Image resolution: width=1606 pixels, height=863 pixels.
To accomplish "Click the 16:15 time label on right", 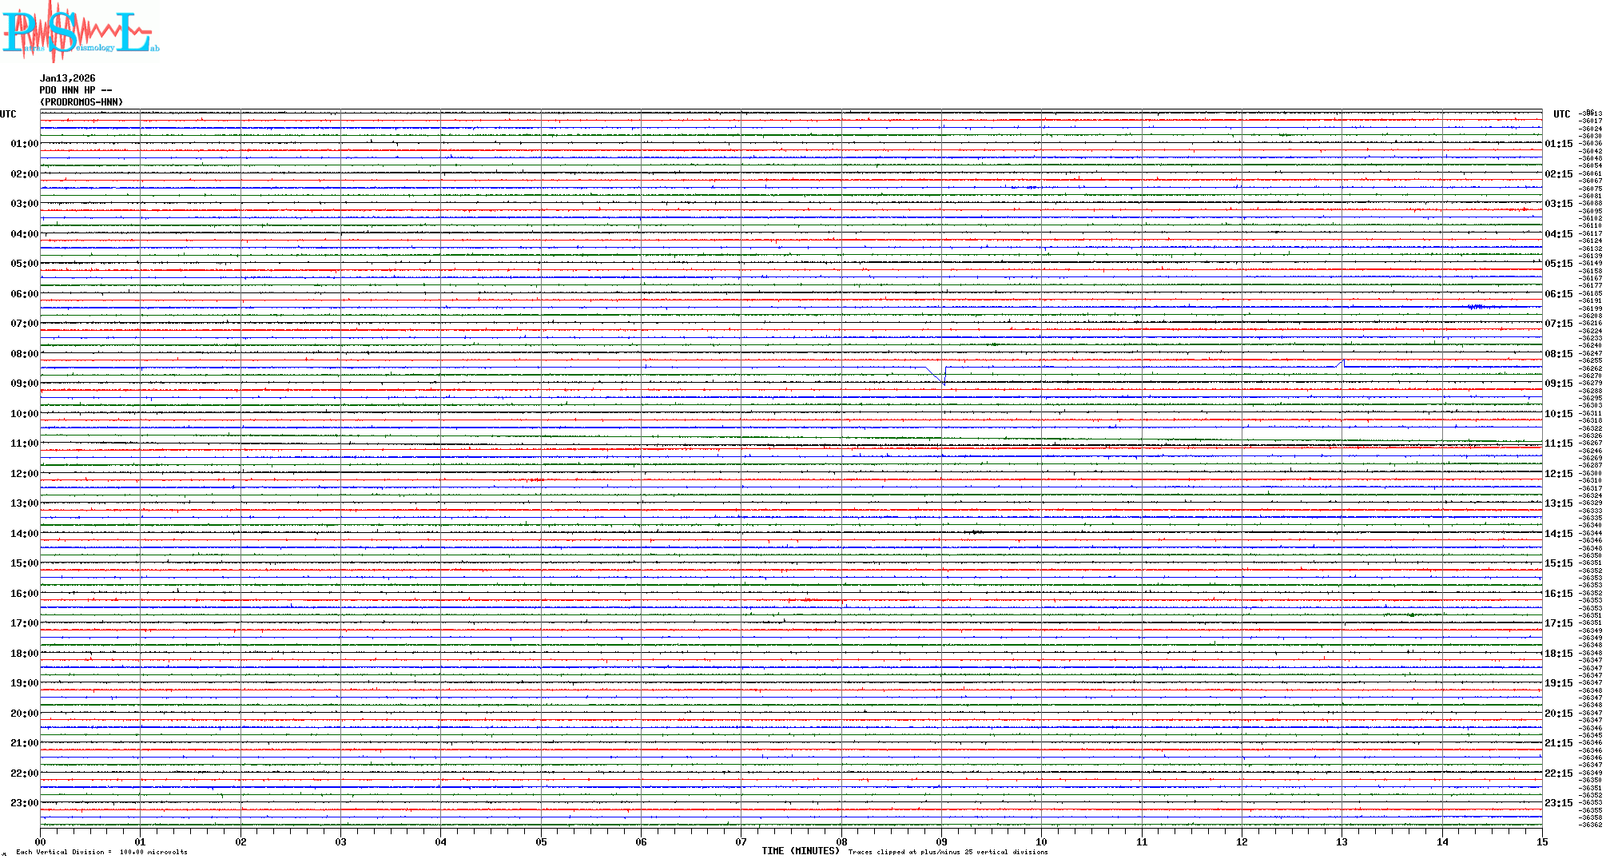I will point(1558,594).
